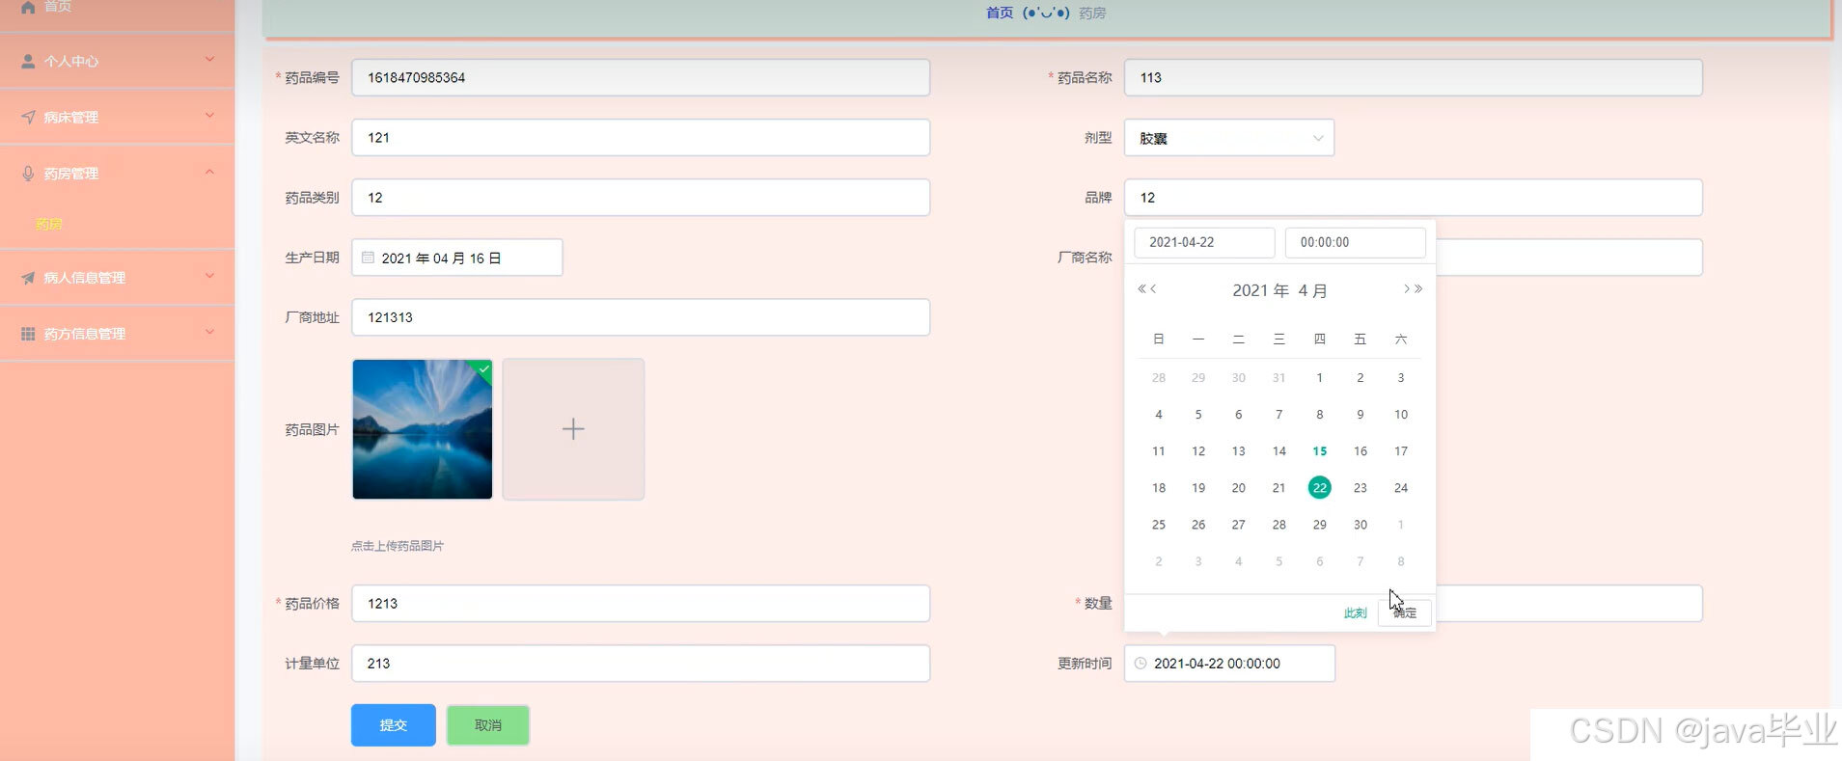Click the 病床管理 paper-plane icon
1842x761 pixels.
[x=28, y=117]
